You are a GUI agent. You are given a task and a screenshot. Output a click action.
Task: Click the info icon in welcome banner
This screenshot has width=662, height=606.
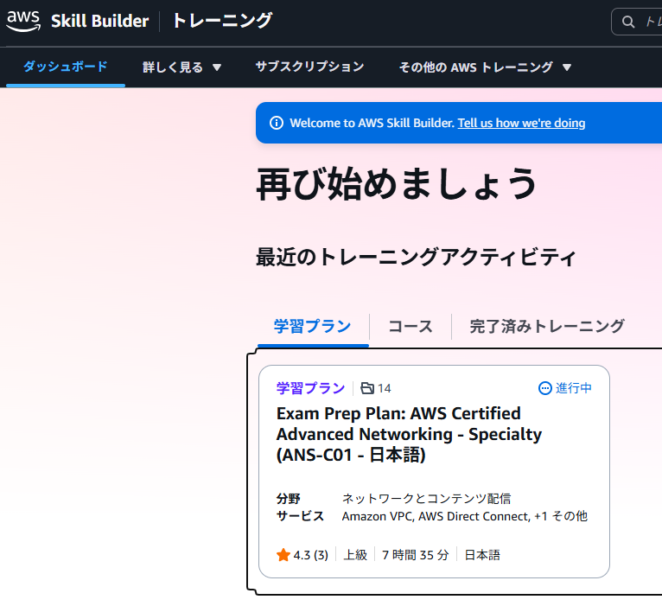277,123
